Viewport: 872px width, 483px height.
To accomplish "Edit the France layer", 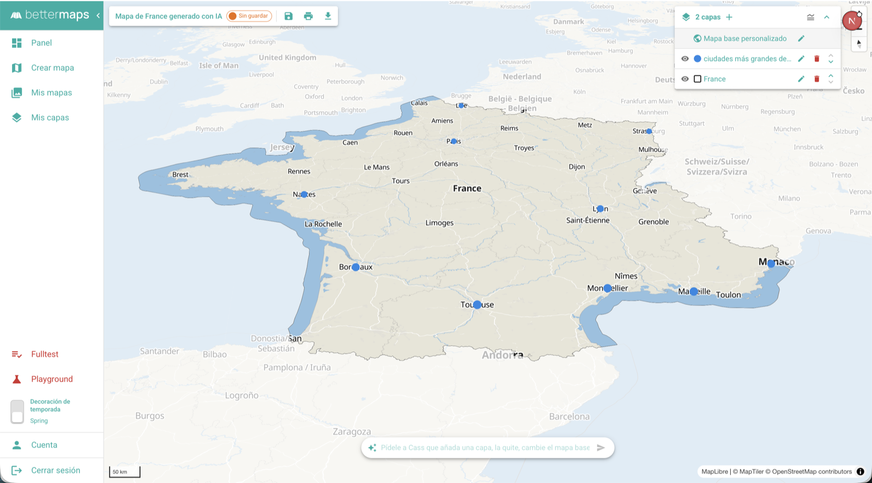I will 801,79.
